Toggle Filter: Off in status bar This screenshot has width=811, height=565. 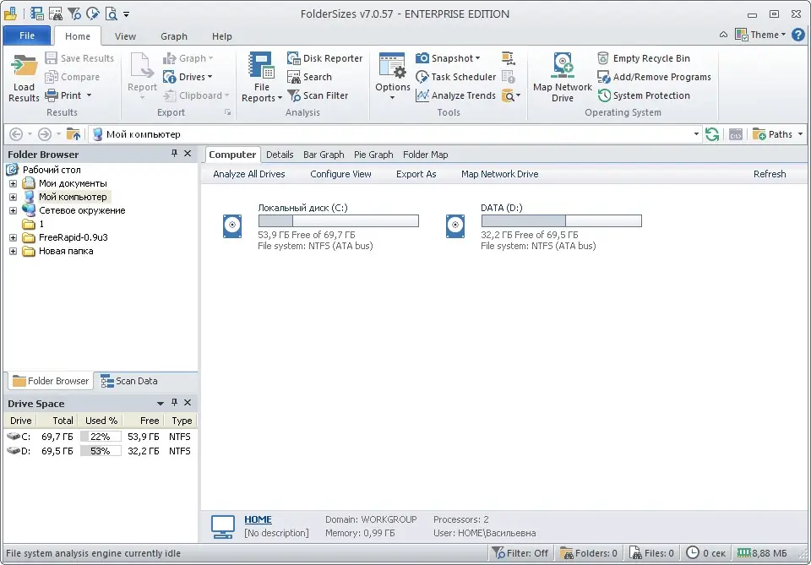click(x=520, y=553)
